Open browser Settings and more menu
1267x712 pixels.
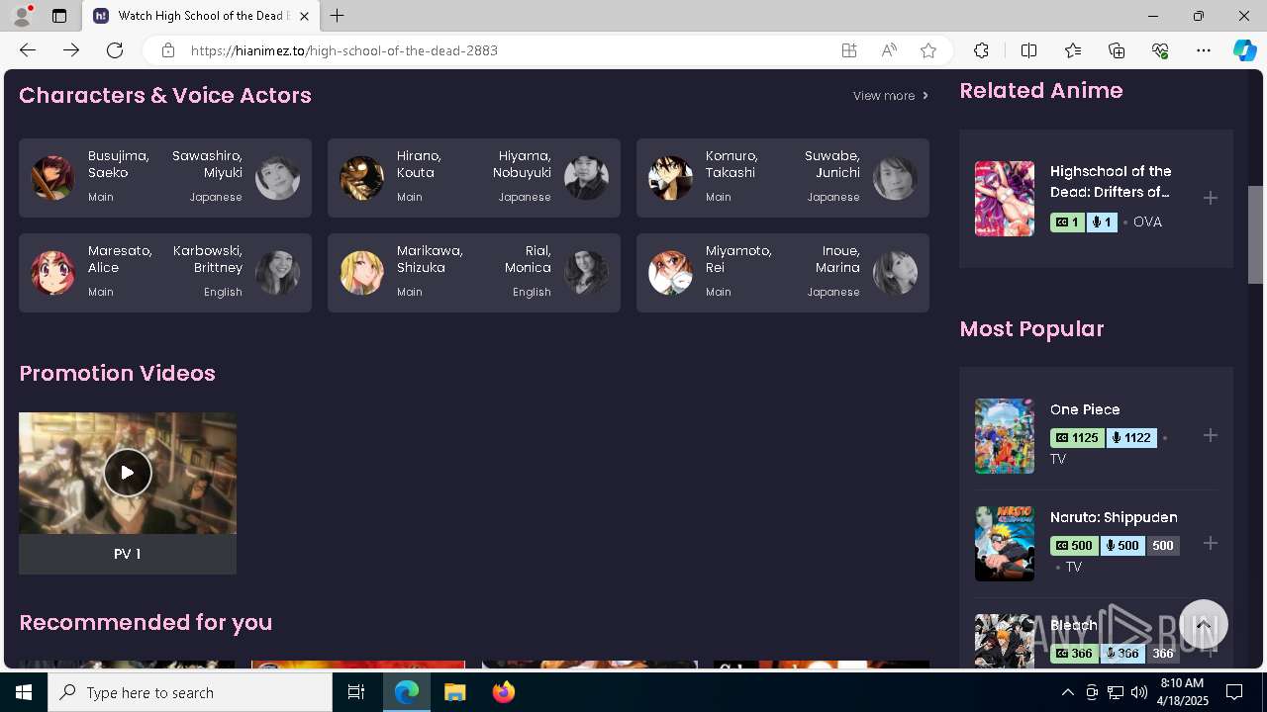click(x=1204, y=50)
